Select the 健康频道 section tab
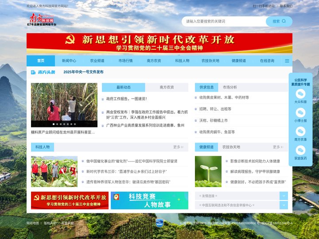The image size is (319, 239). point(206,147)
